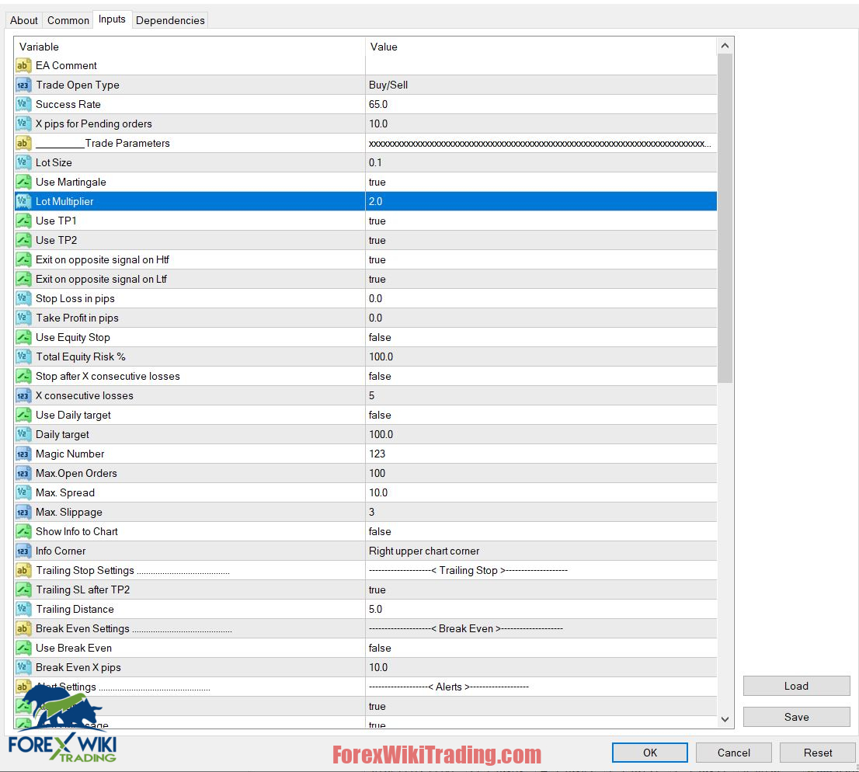Image resolution: width=859 pixels, height=772 pixels.
Task: Open Show Info to Chart value dropdown
Action: click(x=541, y=531)
